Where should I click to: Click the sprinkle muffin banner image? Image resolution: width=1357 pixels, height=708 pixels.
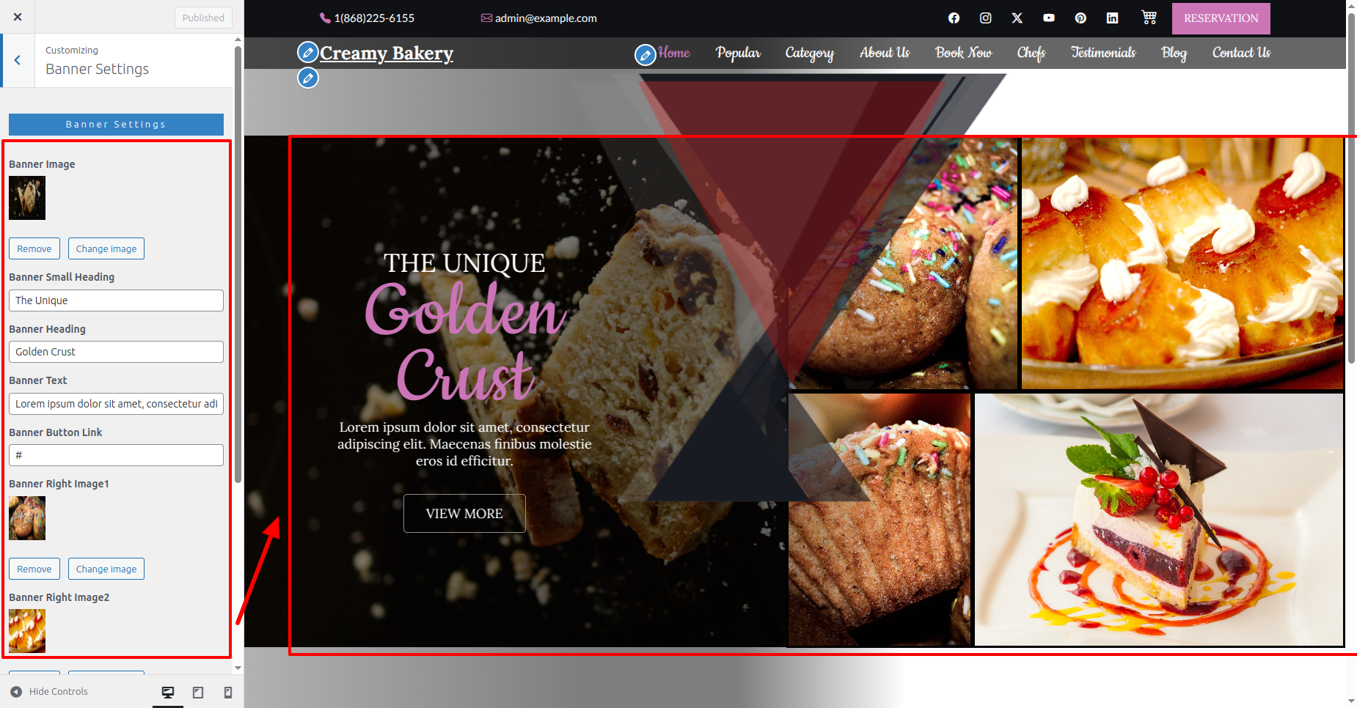879,520
